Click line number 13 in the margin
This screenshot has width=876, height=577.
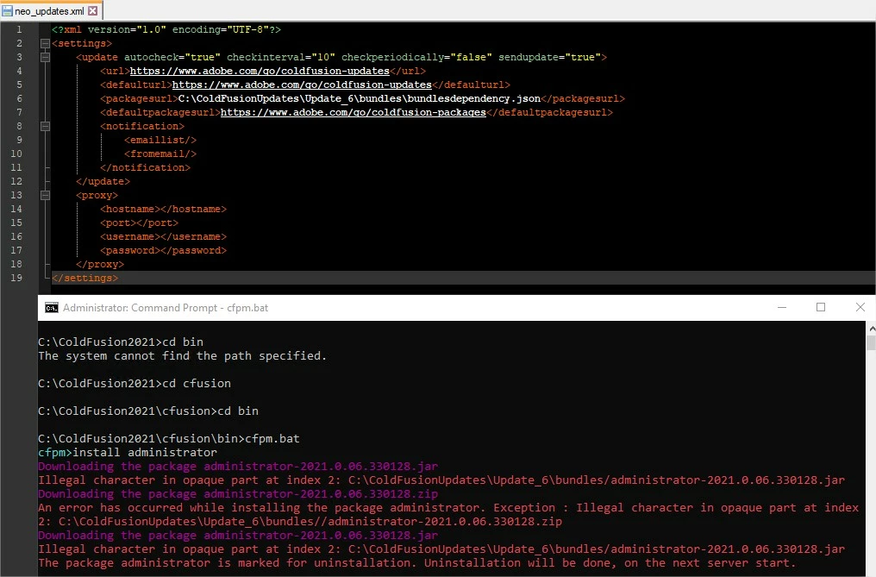[16, 195]
